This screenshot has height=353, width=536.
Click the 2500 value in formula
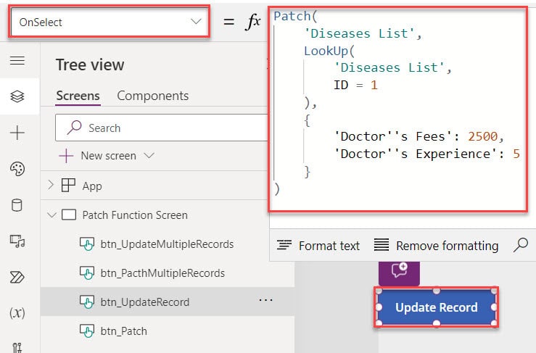(482, 136)
